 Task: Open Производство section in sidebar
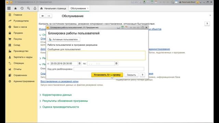21,51
